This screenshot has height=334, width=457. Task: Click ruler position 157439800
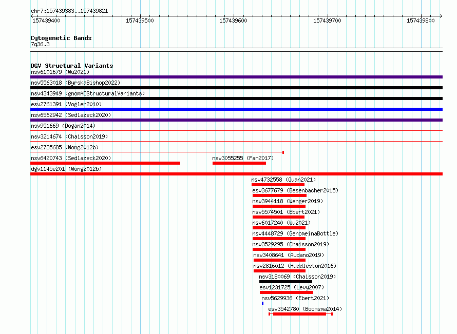click(421, 21)
